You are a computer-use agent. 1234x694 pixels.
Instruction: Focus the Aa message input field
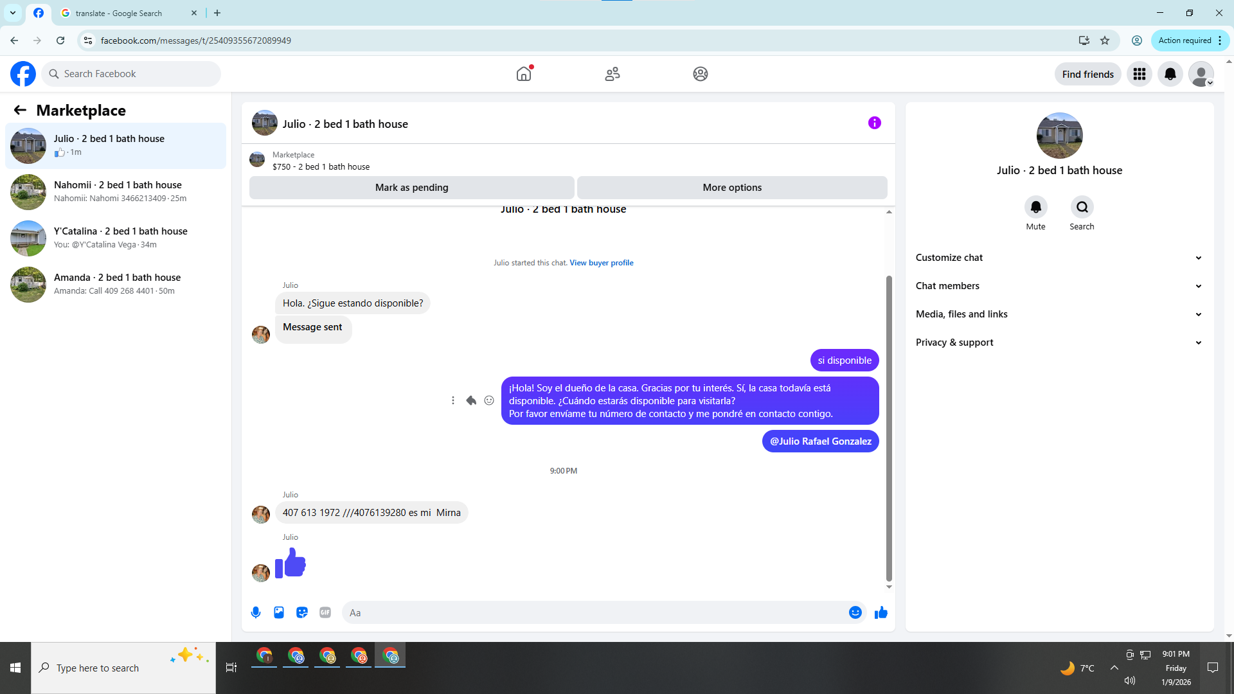pos(595,612)
